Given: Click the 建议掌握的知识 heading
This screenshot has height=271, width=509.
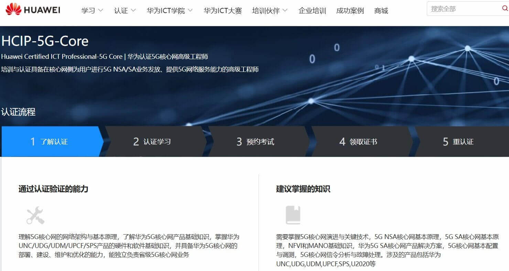Looking at the screenshot, I should 303,189.
